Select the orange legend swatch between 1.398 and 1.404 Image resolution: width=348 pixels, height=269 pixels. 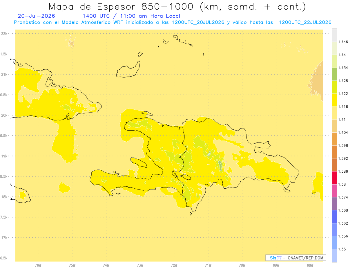click(334, 139)
